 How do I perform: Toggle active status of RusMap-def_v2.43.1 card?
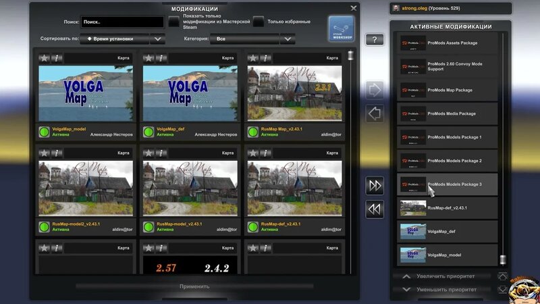point(252,227)
